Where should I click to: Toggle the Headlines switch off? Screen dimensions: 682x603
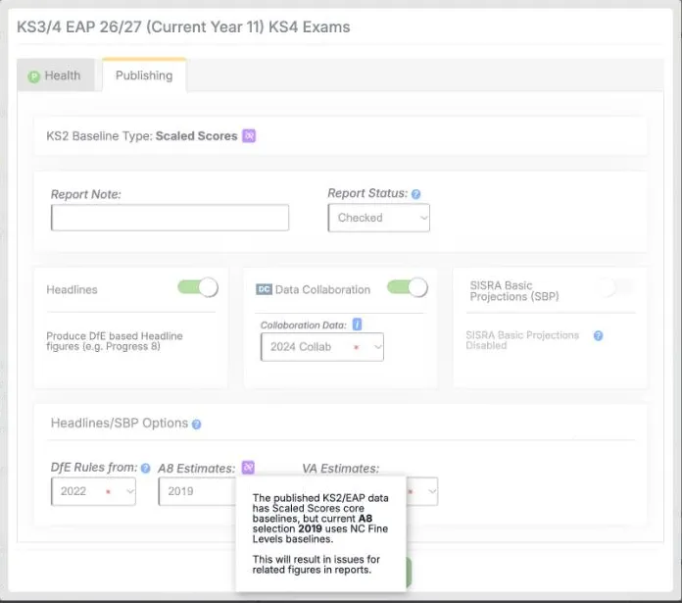click(198, 287)
